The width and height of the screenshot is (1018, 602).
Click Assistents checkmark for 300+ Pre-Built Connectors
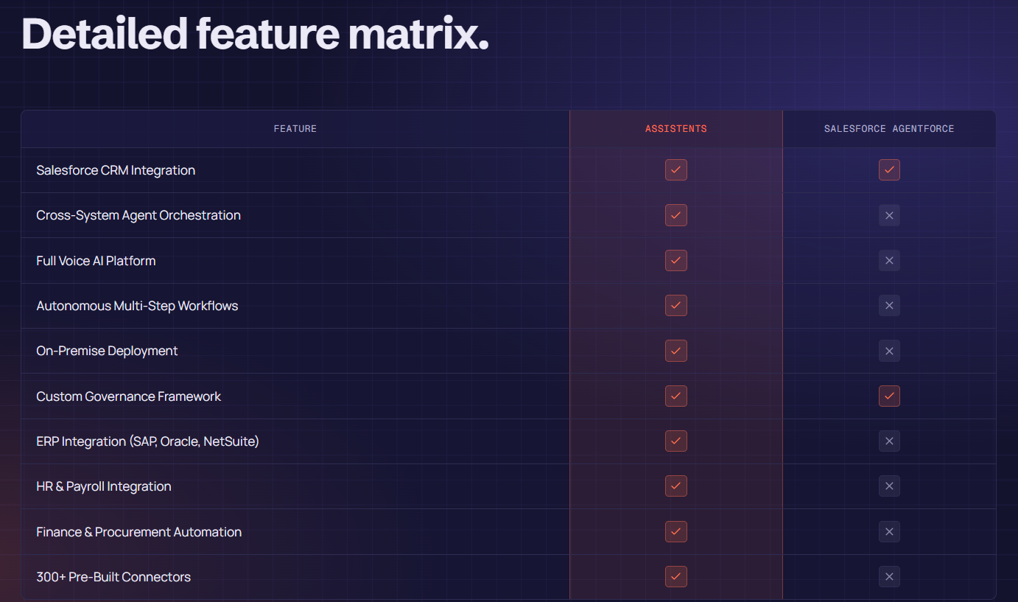coord(676,577)
